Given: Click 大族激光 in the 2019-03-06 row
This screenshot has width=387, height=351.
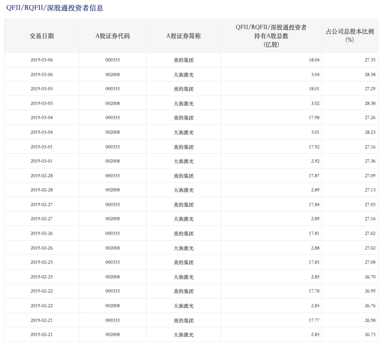Looking at the screenshot, I should click(183, 74).
